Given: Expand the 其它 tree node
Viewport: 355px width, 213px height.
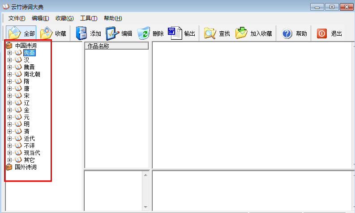Looking at the screenshot, I should [9, 160].
